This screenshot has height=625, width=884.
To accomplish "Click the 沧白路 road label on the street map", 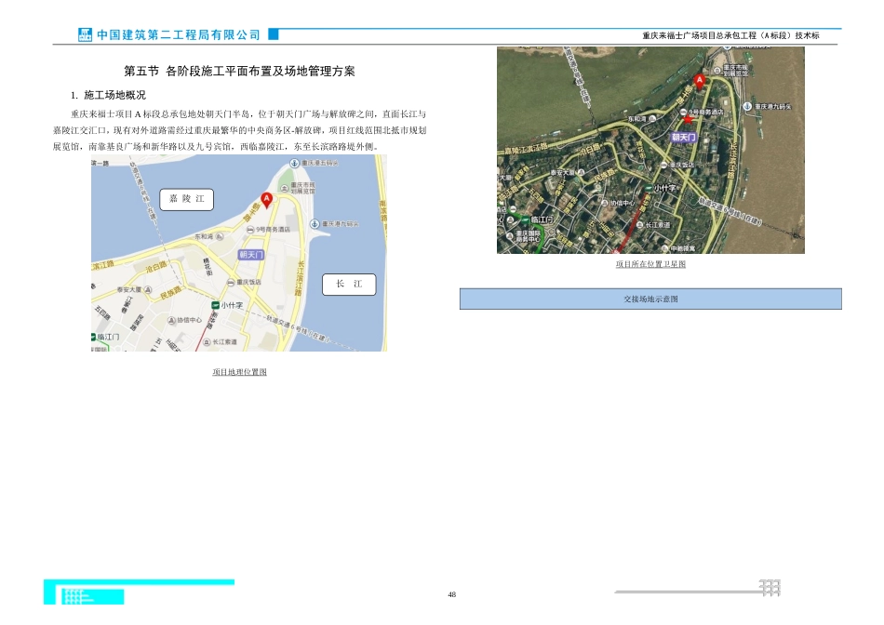I will [156, 267].
